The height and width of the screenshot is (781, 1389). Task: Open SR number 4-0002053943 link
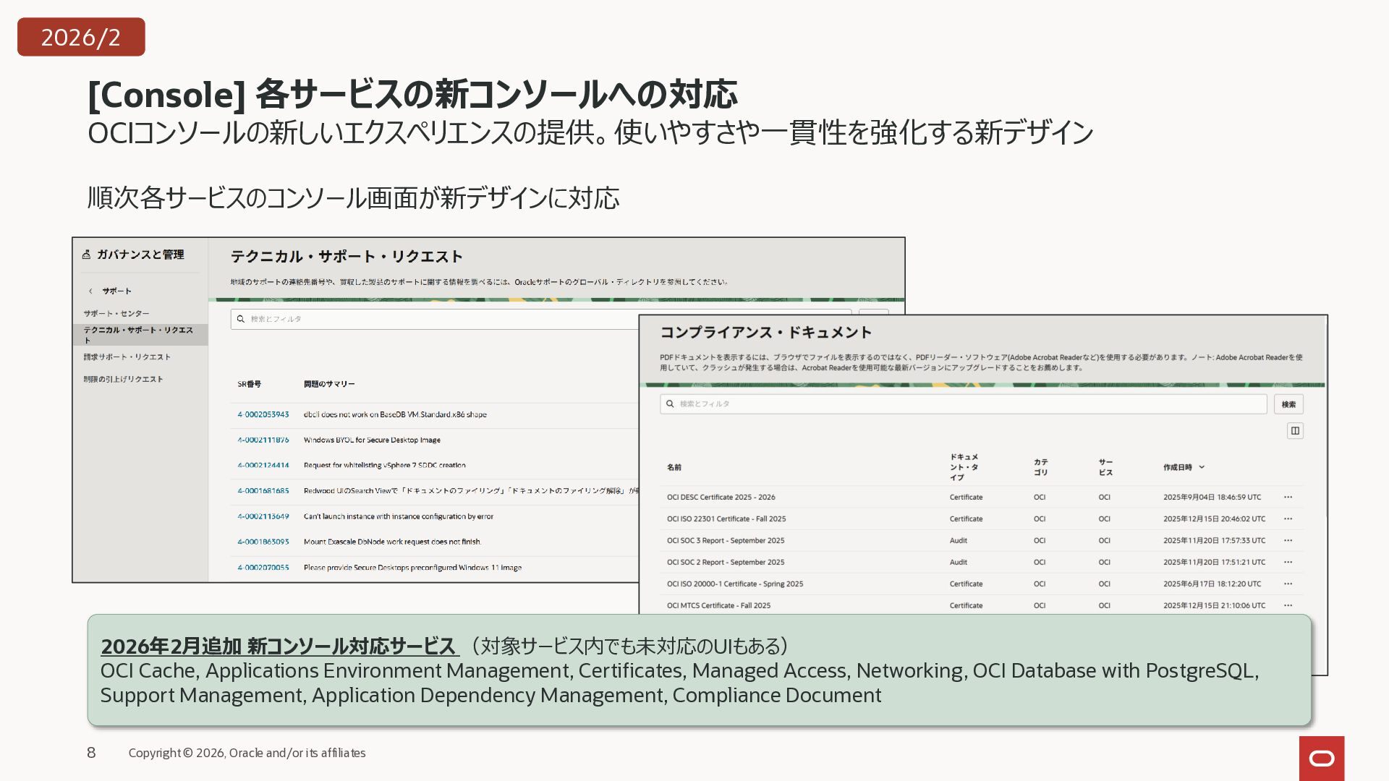coord(263,415)
